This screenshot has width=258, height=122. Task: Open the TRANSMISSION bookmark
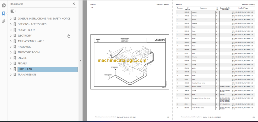[x=27, y=75]
